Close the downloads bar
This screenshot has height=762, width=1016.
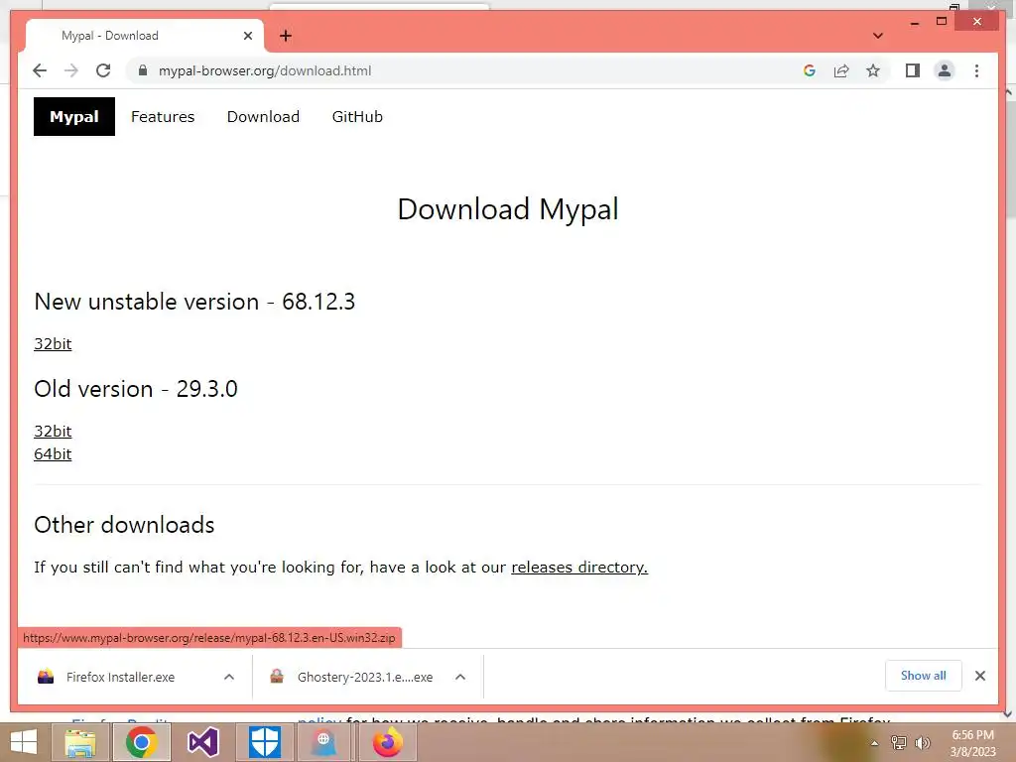coord(980,676)
